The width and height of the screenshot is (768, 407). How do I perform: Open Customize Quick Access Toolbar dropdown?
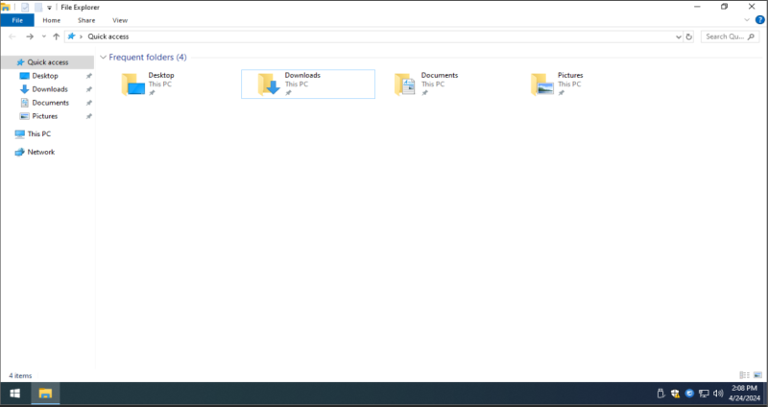coord(49,8)
